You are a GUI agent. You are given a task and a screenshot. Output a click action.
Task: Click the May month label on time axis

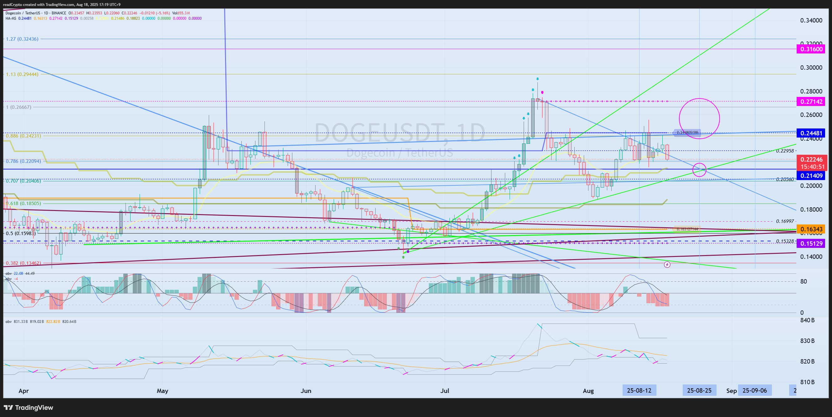[x=162, y=391]
